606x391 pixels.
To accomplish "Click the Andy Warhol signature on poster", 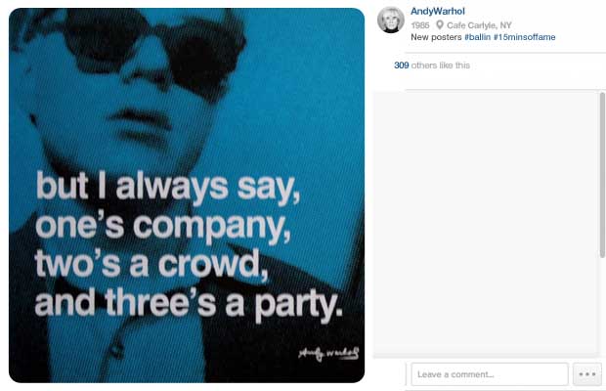I will (328, 353).
